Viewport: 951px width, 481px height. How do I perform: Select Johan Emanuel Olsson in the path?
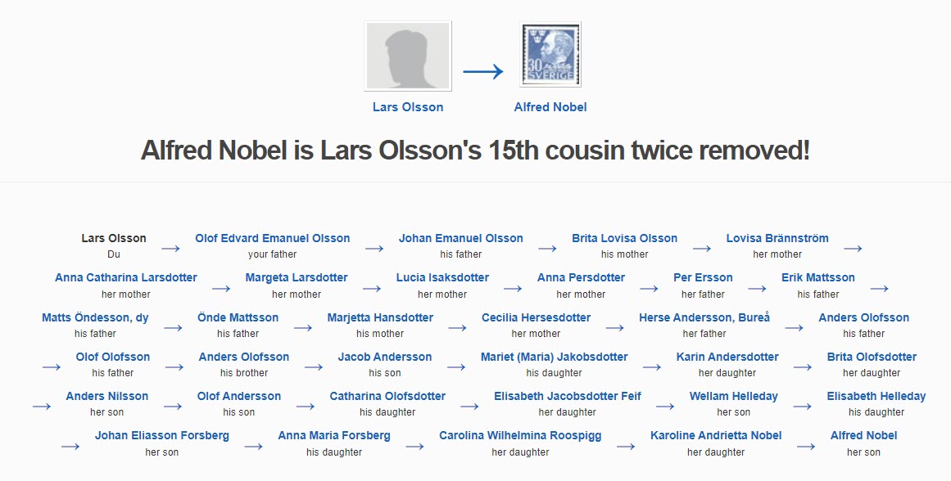point(461,239)
